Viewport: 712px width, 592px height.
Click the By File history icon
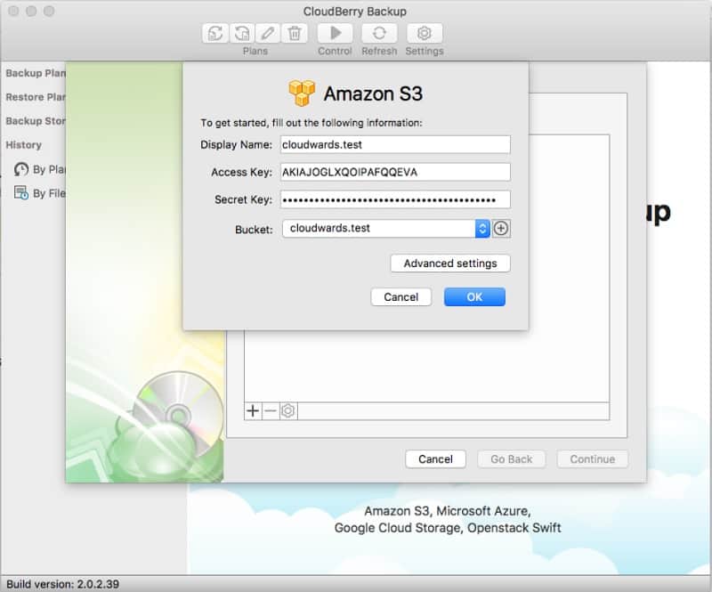20,192
